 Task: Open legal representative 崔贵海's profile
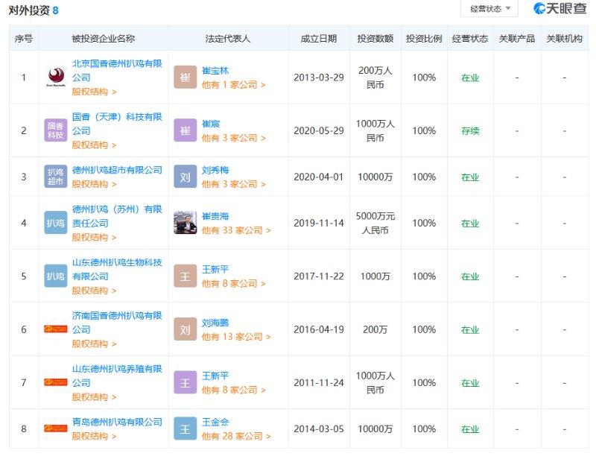(x=215, y=216)
